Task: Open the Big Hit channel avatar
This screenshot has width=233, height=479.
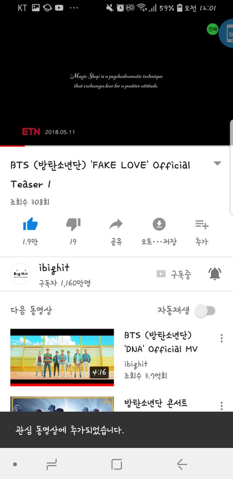Action: pyautogui.click(x=20, y=274)
